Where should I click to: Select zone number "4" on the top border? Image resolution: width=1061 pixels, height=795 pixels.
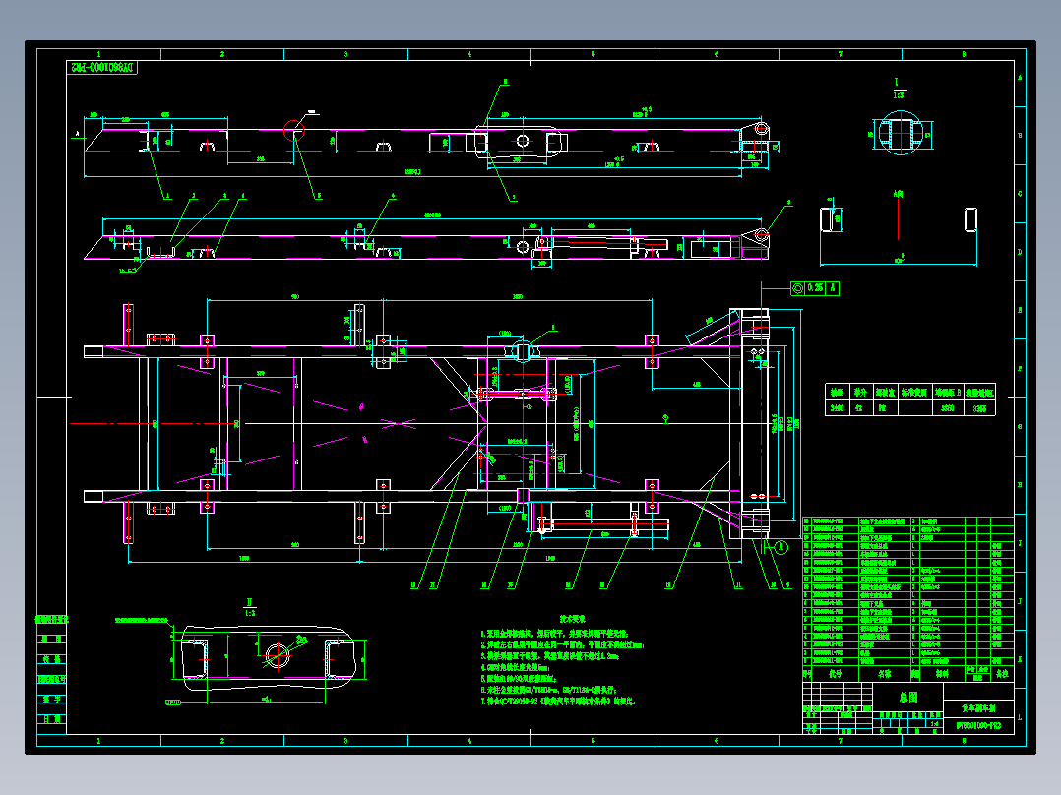tap(469, 54)
